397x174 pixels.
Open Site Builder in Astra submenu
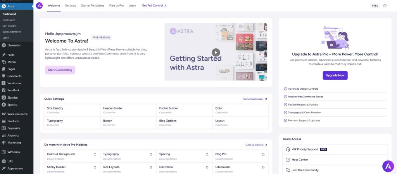click(x=9, y=26)
